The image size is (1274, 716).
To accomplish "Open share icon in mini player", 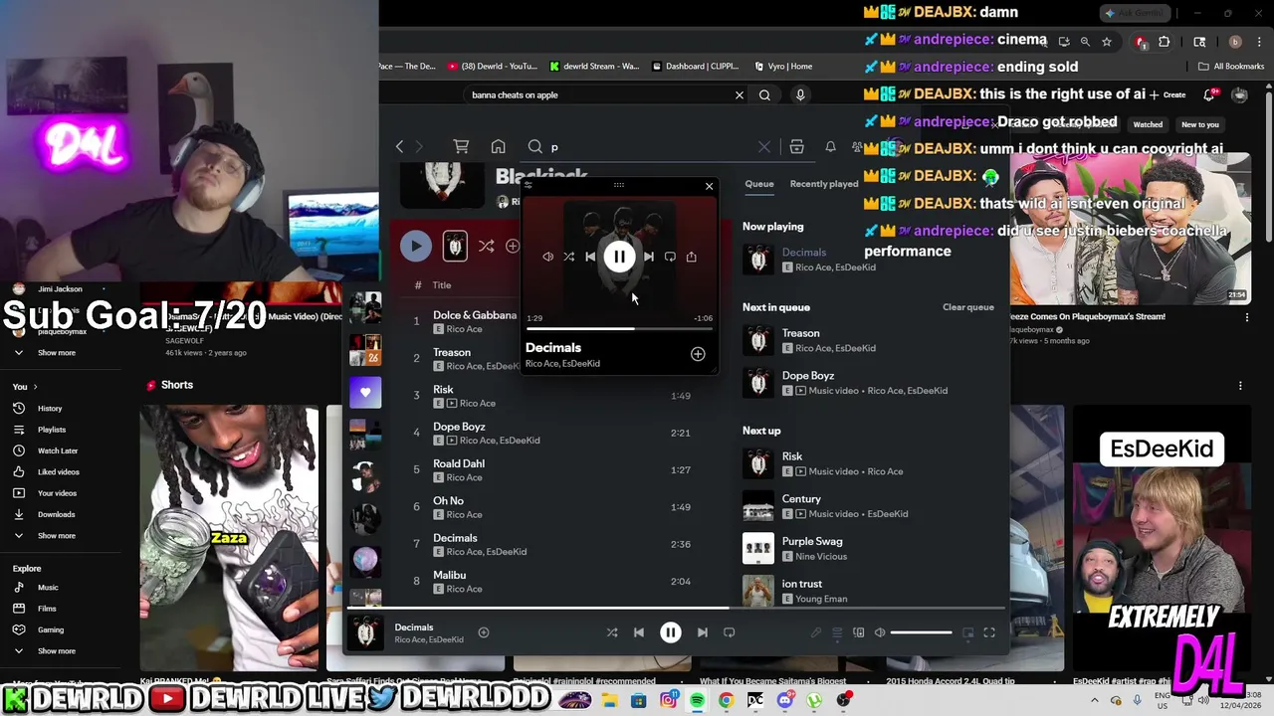I will tap(691, 257).
